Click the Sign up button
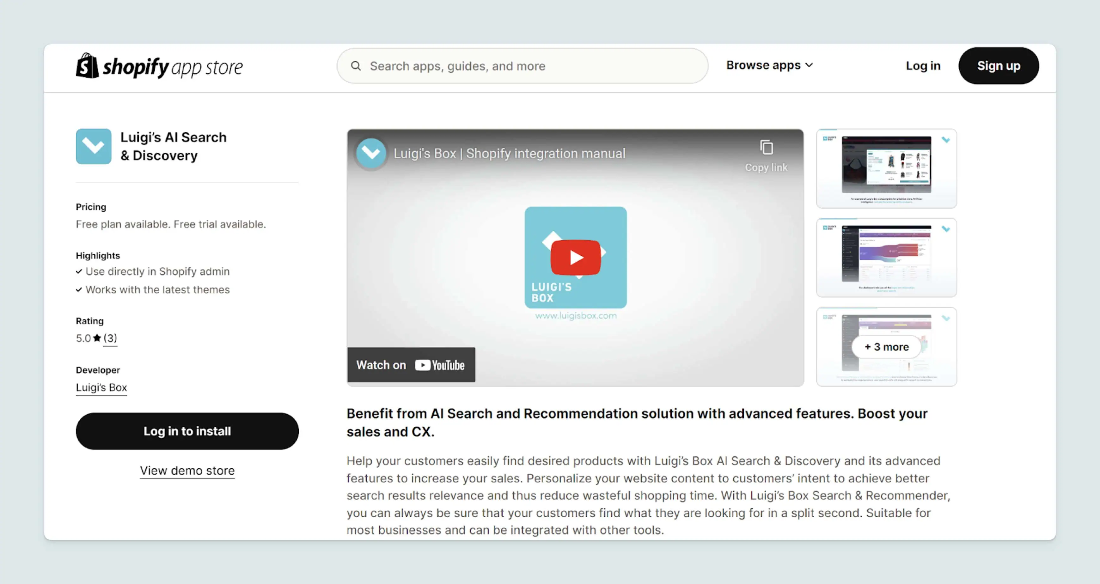This screenshot has height=584, width=1100. click(998, 66)
